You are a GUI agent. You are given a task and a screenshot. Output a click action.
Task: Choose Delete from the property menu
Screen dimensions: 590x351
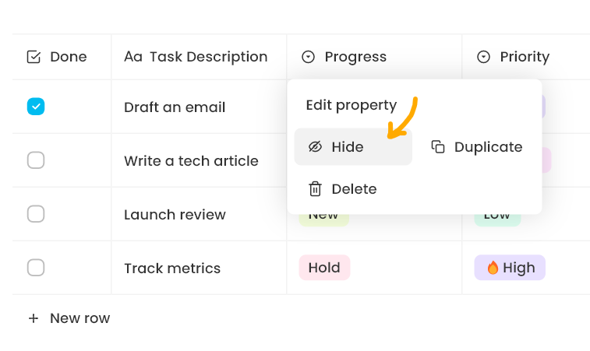(353, 189)
